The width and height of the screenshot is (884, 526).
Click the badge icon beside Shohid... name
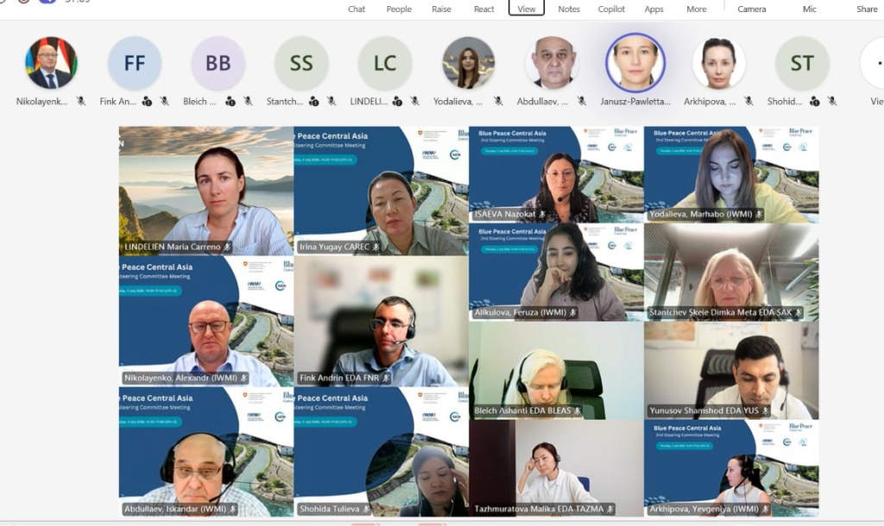click(x=815, y=102)
